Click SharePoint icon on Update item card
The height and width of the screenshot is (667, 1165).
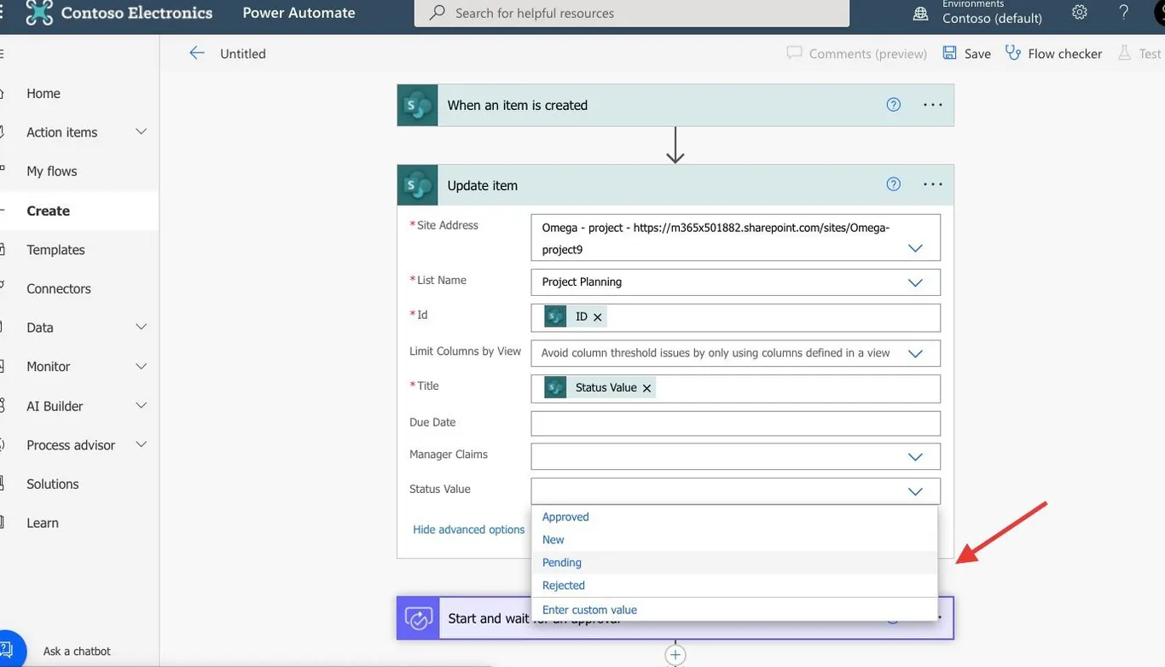418,185
